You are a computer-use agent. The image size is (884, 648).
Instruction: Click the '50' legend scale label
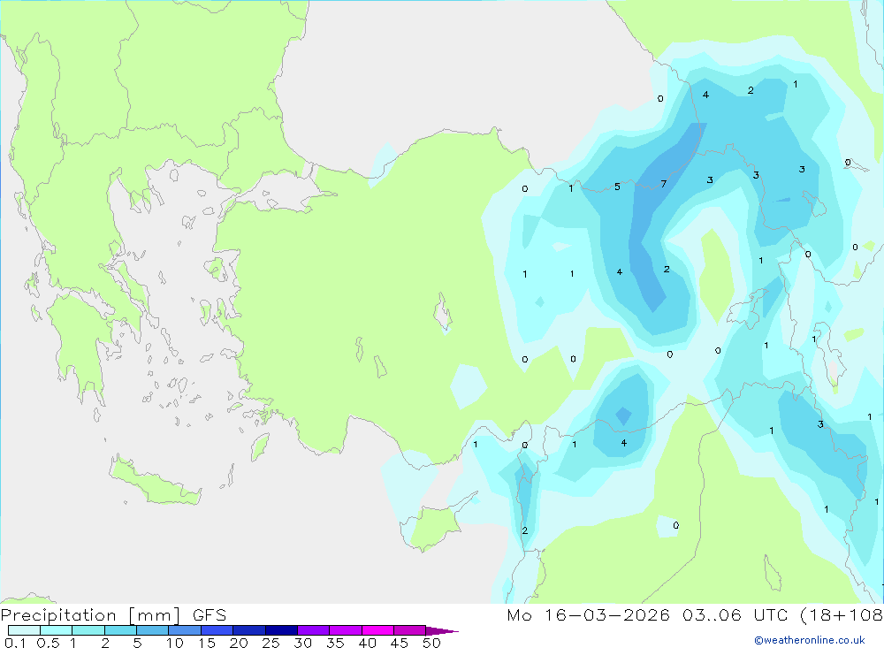tap(431, 643)
